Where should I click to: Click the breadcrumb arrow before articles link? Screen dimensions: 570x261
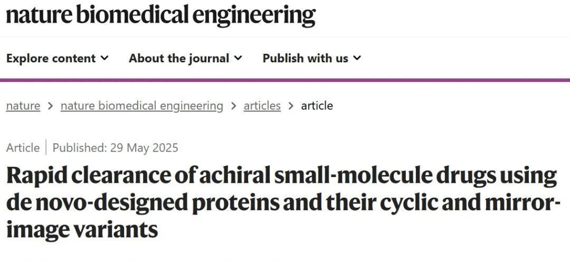pos(233,106)
